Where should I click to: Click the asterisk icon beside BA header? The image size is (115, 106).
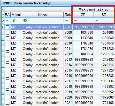[3, 15]
